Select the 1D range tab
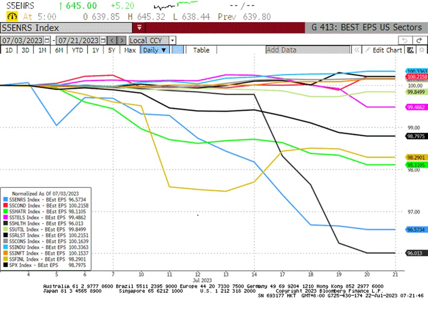This screenshot has height=309, width=428. [9, 50]
